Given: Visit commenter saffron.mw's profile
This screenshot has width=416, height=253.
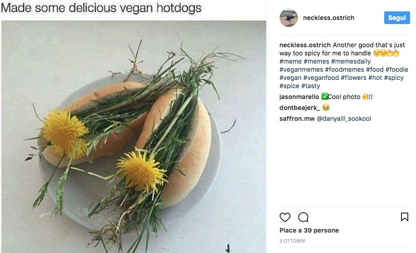Looking at the screenshot, I should coord(296,119).
